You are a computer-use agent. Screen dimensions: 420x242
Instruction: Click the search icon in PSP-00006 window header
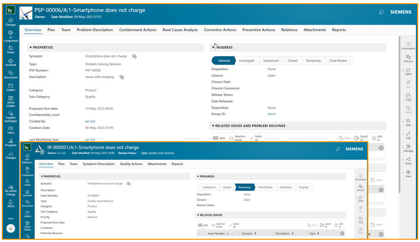click(x=381, y=12)
